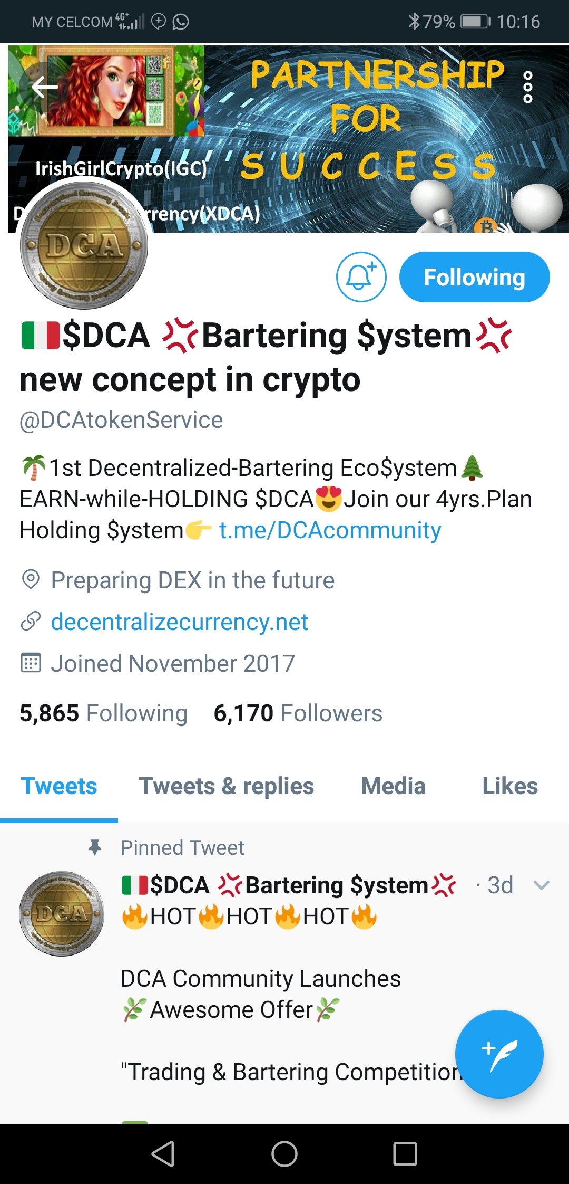Open the Likes tab
Screen dimensions: 569x1184
pyautogui.click(x=510, y=786)
